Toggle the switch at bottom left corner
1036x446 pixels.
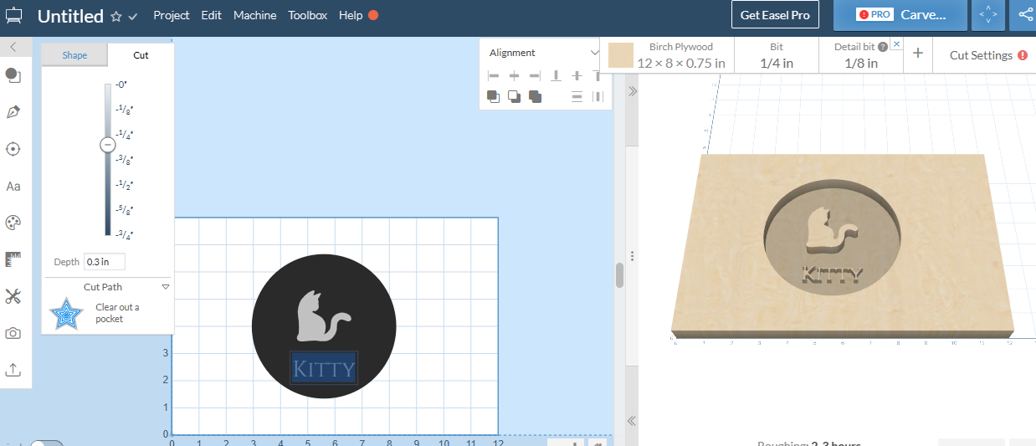(46, 443)
